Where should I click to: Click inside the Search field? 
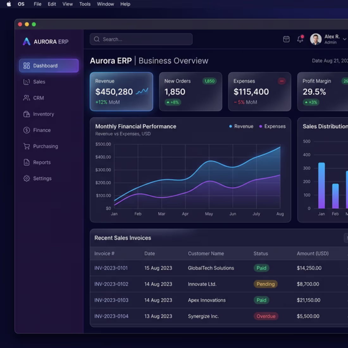[x=141, y=39]
